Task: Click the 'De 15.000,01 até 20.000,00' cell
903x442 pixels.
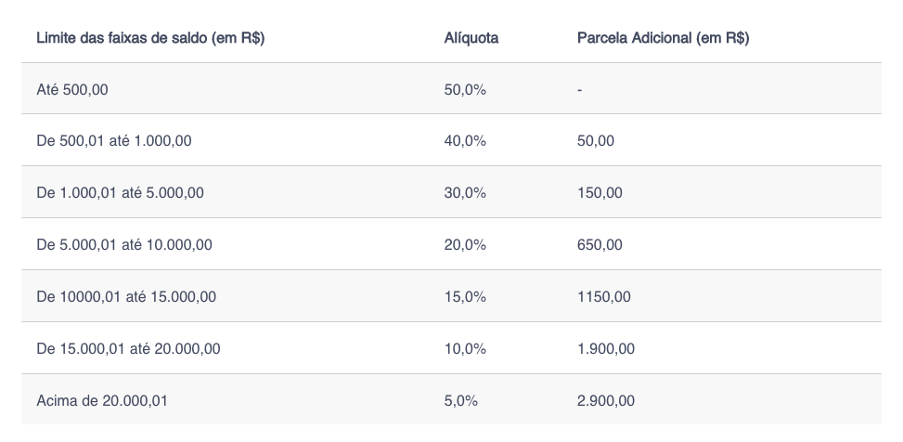Action: pyautogui.click(x=128, y=349)
